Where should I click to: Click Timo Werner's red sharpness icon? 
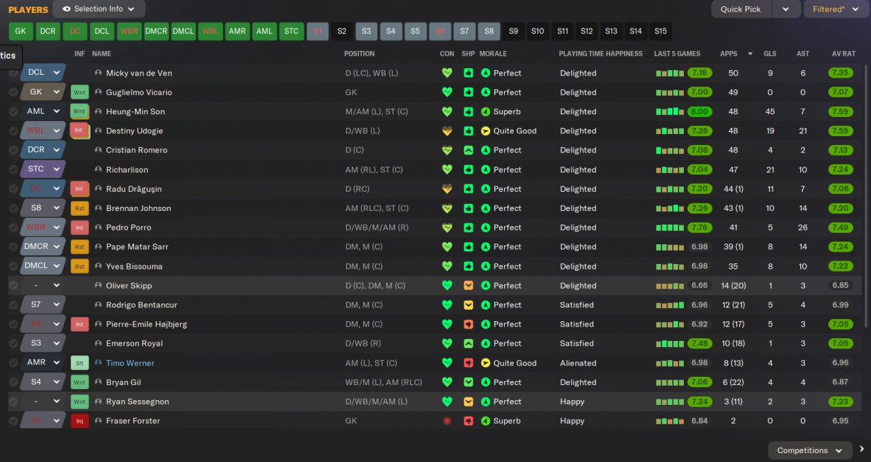pyautogui.click(x=468, y=363)
